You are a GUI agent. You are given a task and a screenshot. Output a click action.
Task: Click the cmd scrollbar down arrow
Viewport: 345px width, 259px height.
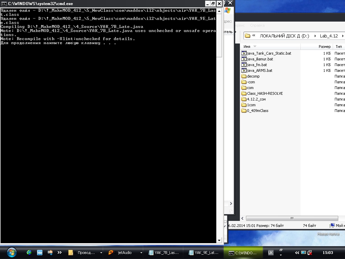pyautogui.click(x=219, y=240)
